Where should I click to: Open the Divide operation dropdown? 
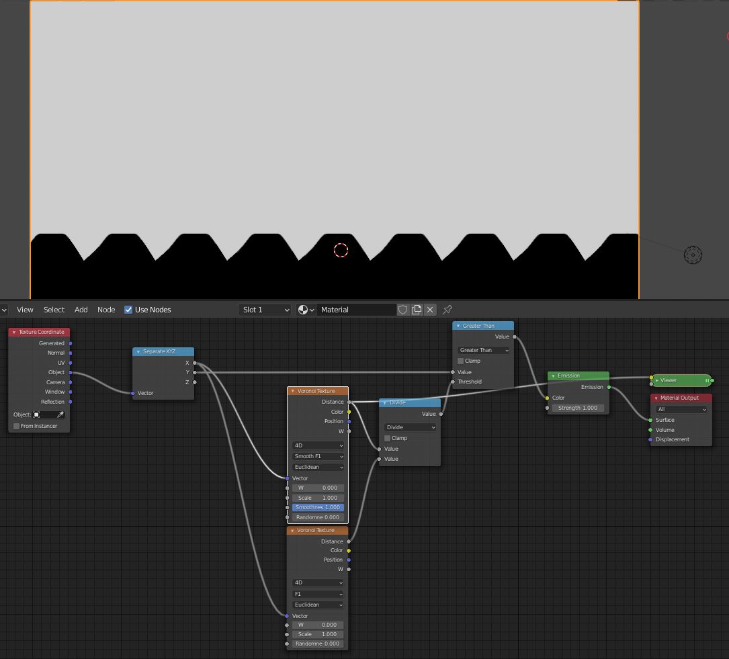tap(410, 427)
